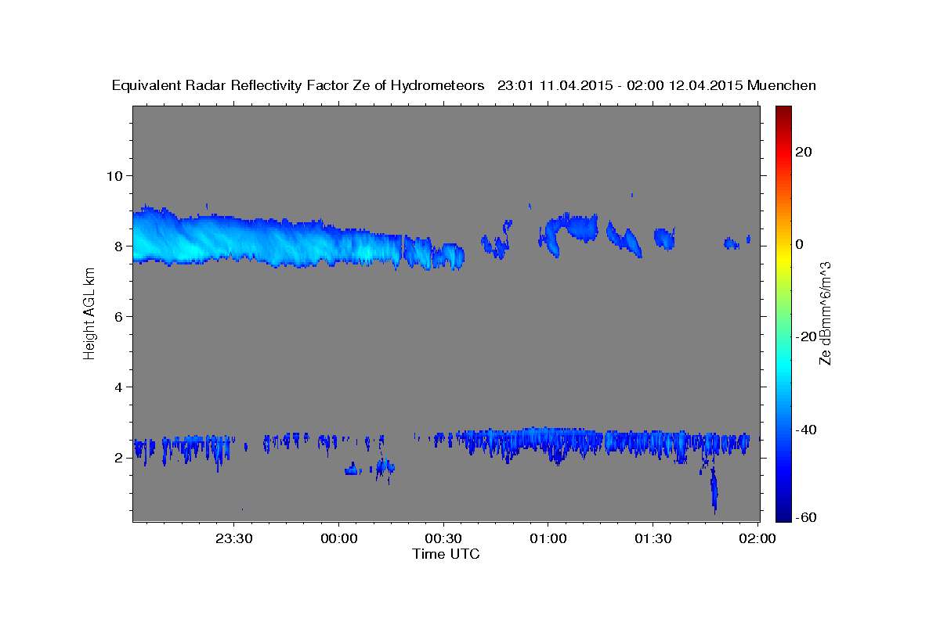Image resolution: width=940 pixels, height=626 pixels.
Task: Click the plot title 'Equivalent Radar Reflectivity Factor Ze of Hydrometeors'
Action: click(x=298, y=86)
